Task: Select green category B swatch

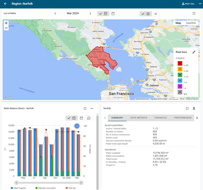Action: click(x=180, y=75)
